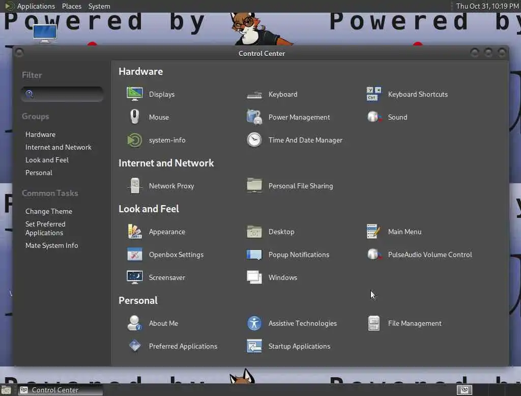
Task: Open the Personal File Sharing icon
Action: [x=254, y=186]
